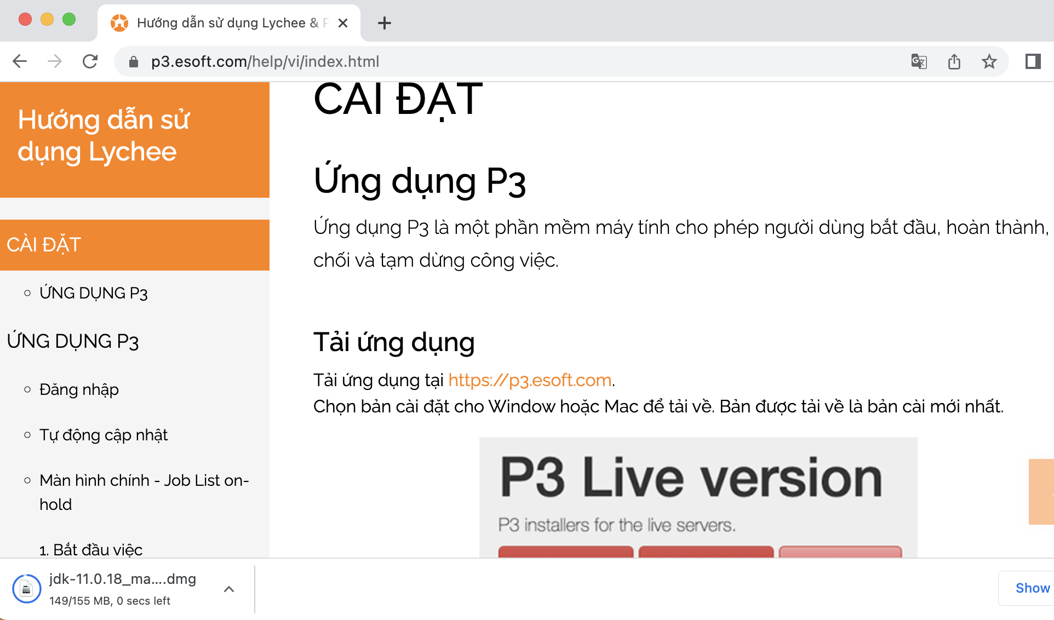Click the jdk-11.0.18_ma....dmg download filename
The height and width of the screenshot is (620, 1054).
point(123,579)
